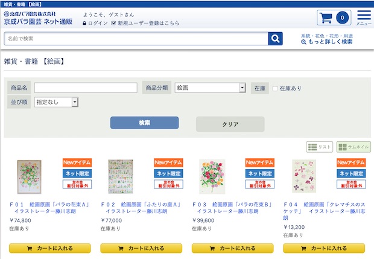Click the F04 clematis sketch thumbnail

(304, 176)
